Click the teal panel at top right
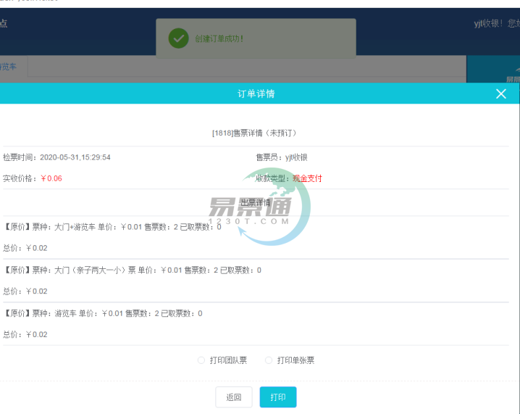The width and height of the screenshot is (520, 414). click(492, 69)
